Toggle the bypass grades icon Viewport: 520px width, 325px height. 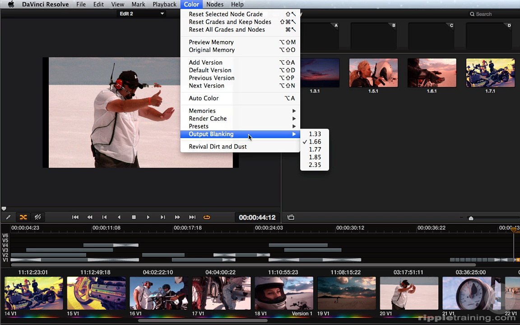37,217
